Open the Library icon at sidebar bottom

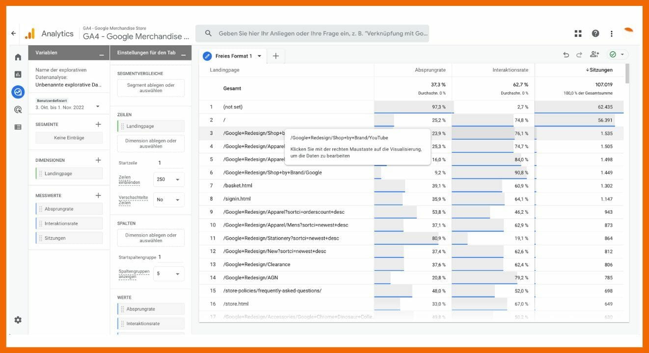tap(18, 126)
